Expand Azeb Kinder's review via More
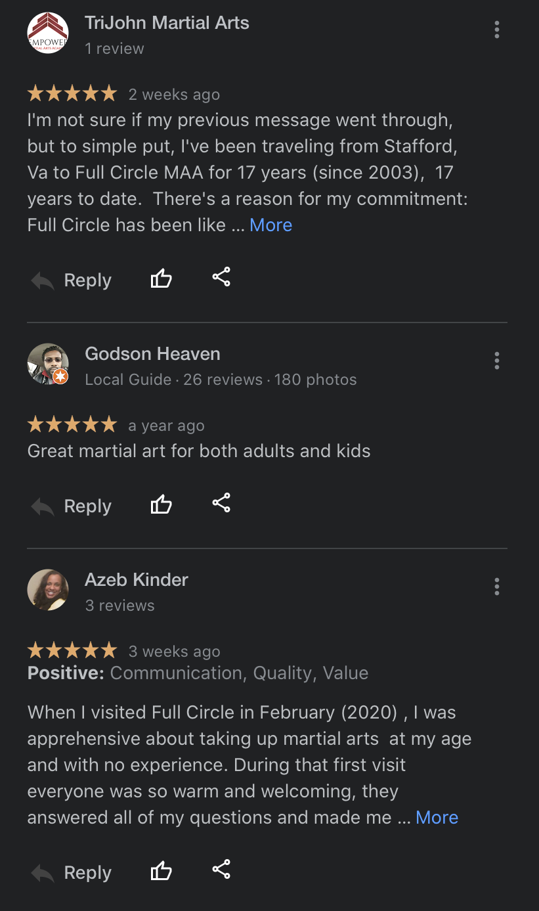The width and height of the screenshot is (539, 911). [x=437, y=817]
